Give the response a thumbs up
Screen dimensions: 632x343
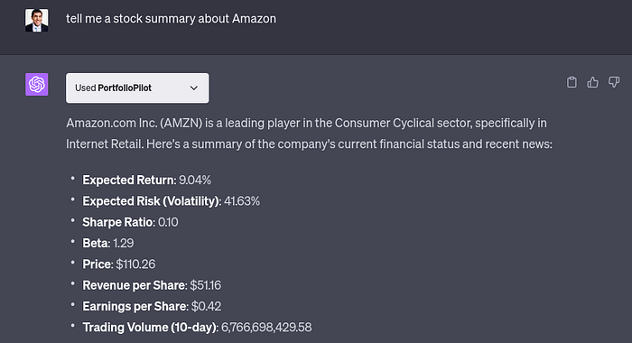coord(592,82)
